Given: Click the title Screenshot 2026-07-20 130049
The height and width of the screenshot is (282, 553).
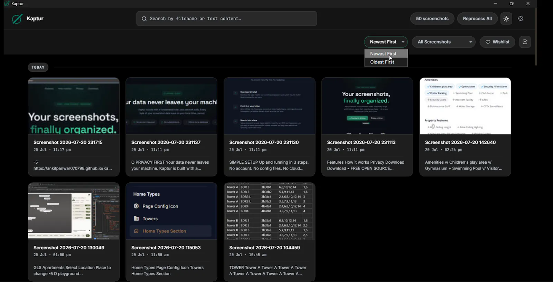Looking at the screenshot, I should (69, 248).
